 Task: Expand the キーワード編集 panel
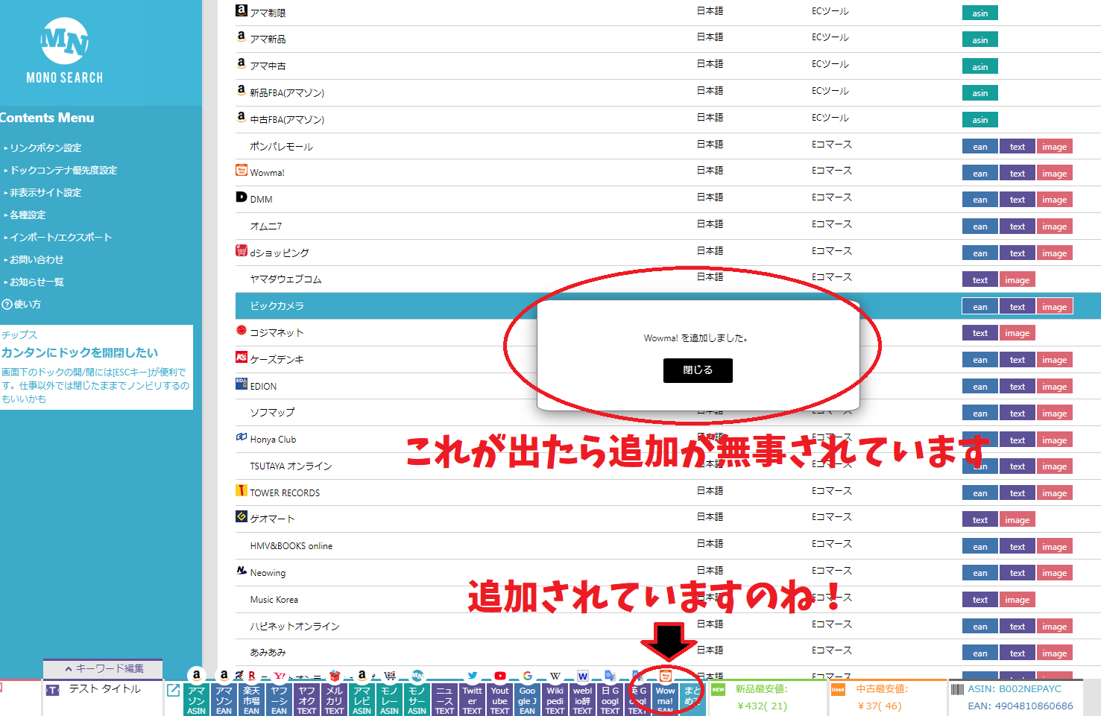pos(103,668)
